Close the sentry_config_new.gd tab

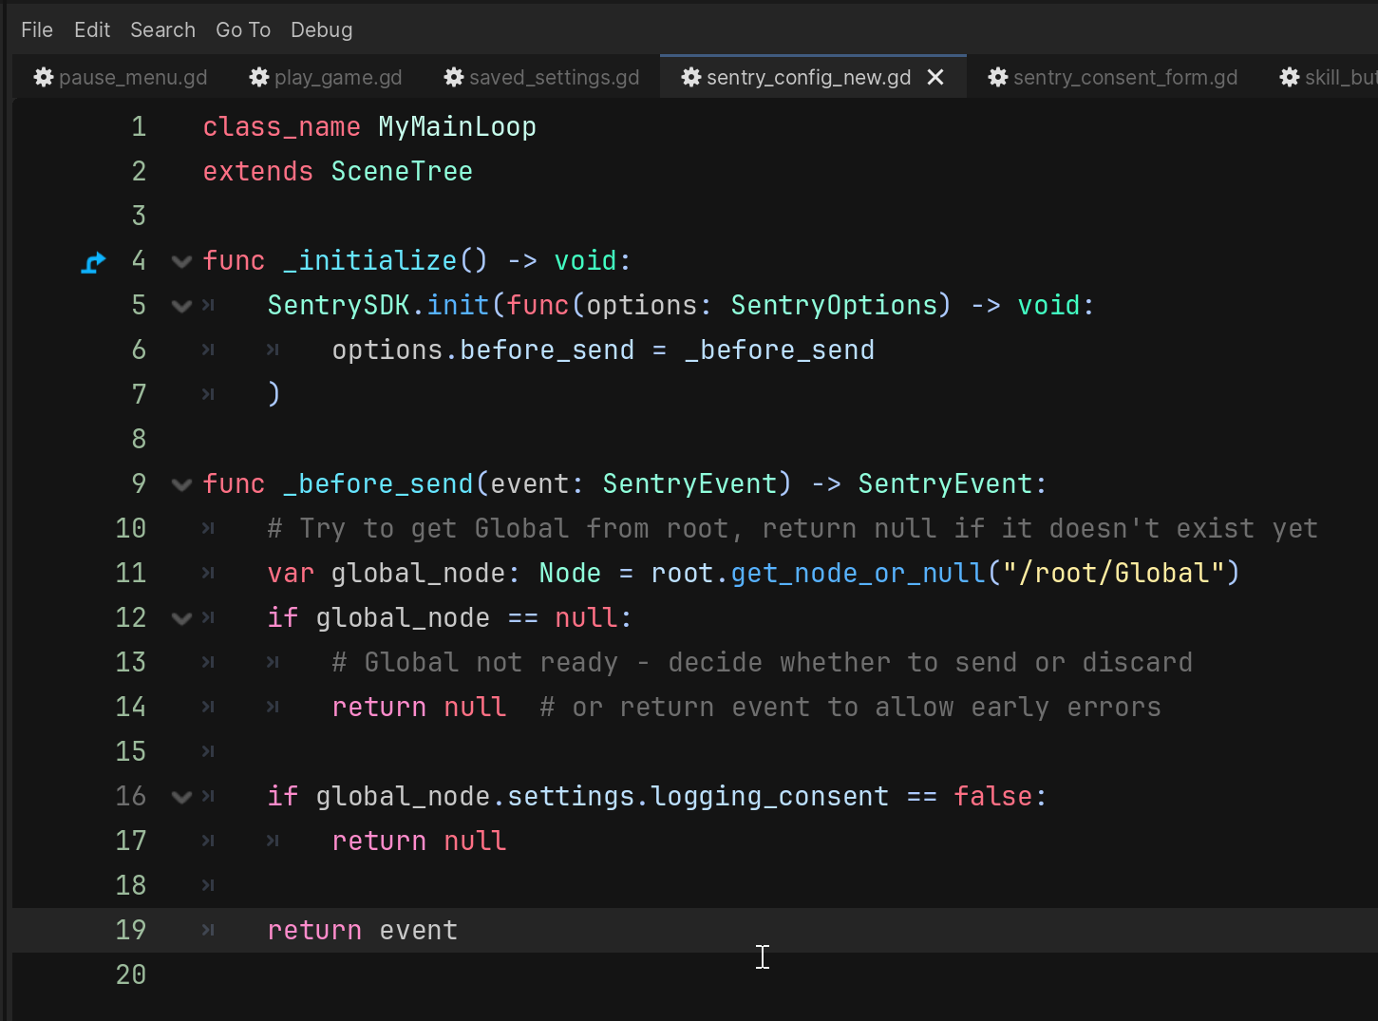(935, 77)
